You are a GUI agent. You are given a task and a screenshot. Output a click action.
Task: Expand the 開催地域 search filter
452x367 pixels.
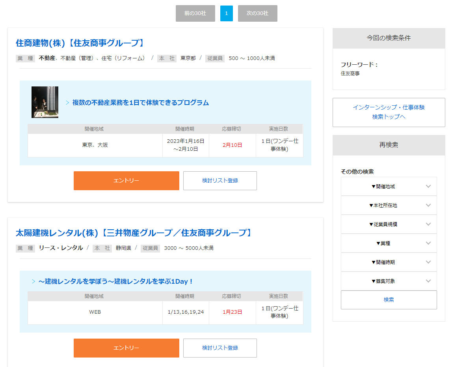pyautogui.click(x=389, y=187)
